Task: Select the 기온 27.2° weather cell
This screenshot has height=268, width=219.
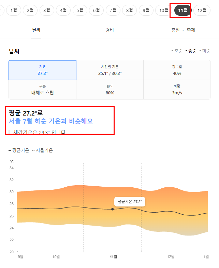Action: [42, 70]
